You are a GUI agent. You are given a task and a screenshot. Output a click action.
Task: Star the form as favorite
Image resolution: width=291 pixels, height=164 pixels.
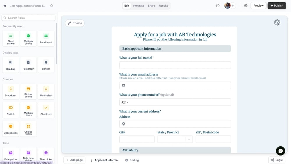tap(52, 6)
